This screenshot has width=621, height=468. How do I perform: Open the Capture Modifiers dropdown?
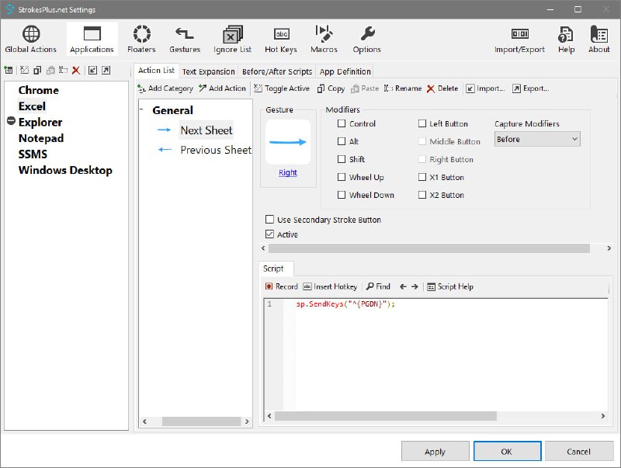[x=536, y=139]
